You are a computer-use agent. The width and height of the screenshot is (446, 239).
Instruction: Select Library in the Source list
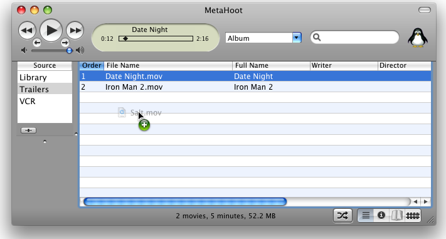pos(45,77)
